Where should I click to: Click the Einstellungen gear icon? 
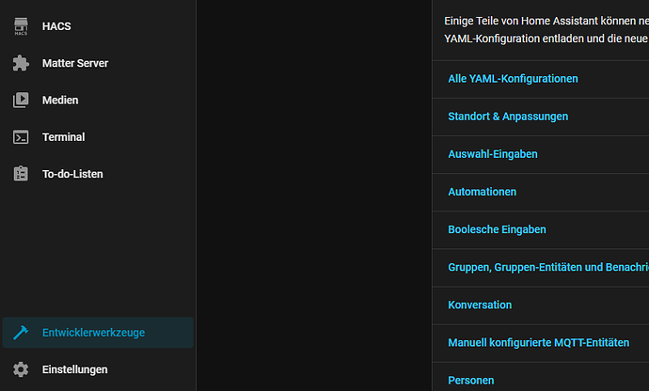pyautogui.click(x=21, y=369)
